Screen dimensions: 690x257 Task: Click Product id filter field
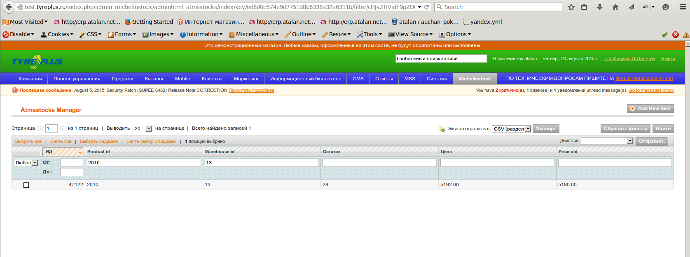pyautogui.click(x=144, y=163)
